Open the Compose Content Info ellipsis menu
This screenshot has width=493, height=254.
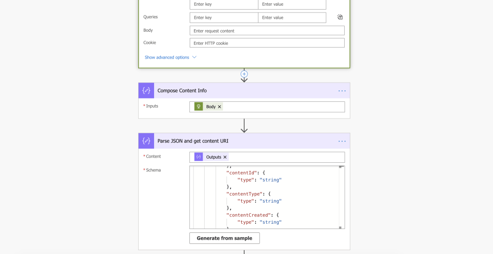pyautogui.click(x=342, y=91)
